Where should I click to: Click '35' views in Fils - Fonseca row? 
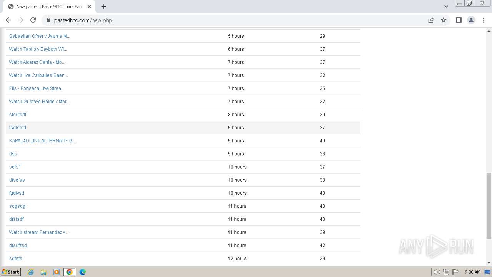[x=322, y=88]
